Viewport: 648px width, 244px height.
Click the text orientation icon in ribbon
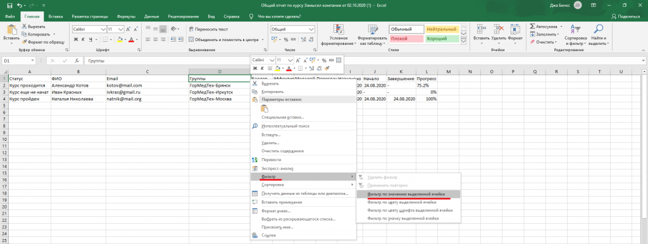174,29
